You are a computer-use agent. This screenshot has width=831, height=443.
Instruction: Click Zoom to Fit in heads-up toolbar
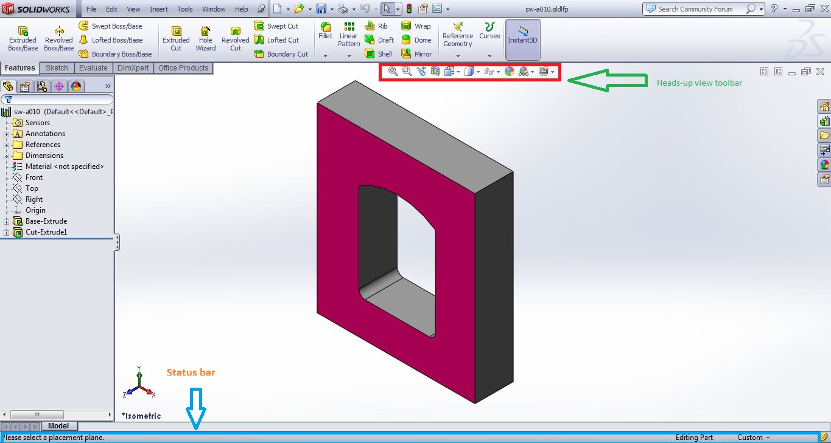click(x=393, y=71)
